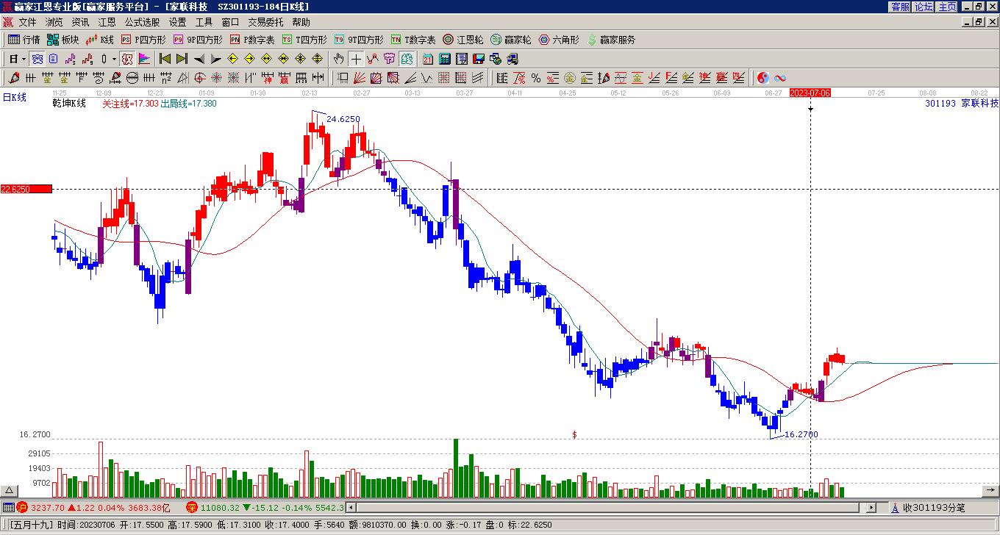Click the 主页 homepage button
This screenshot has height=535, width=1000.
click(x=947, y=7)
